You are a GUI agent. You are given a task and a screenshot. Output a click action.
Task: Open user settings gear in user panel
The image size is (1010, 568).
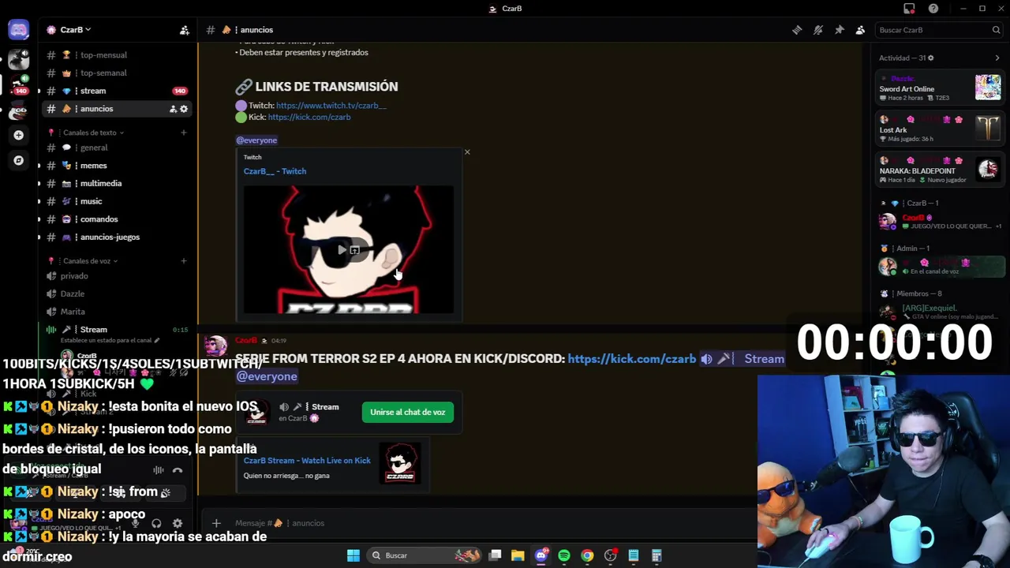tap(178, 523)
